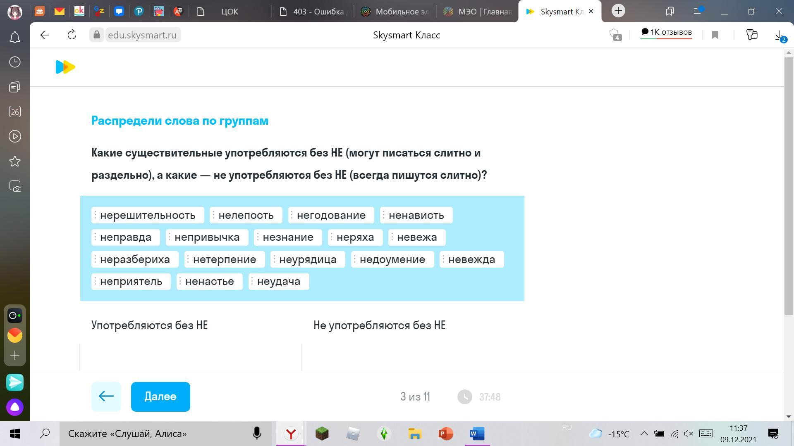
Task: Click the browser page reload icon
Action: 72,35
